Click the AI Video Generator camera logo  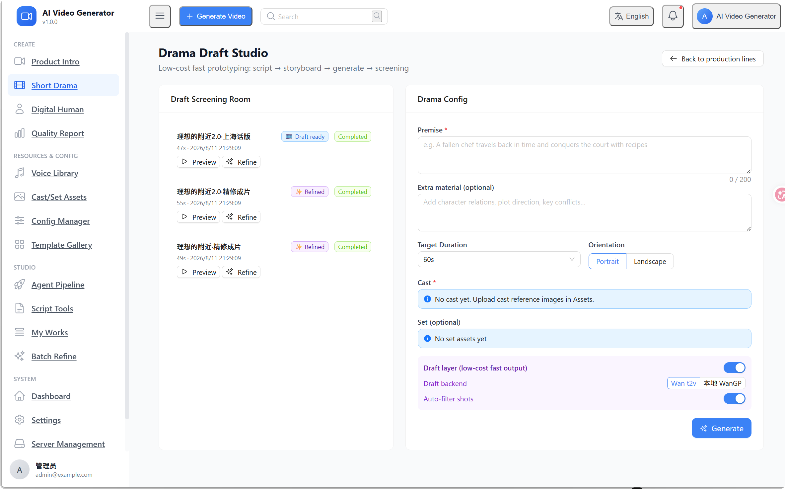click(26, 16)
